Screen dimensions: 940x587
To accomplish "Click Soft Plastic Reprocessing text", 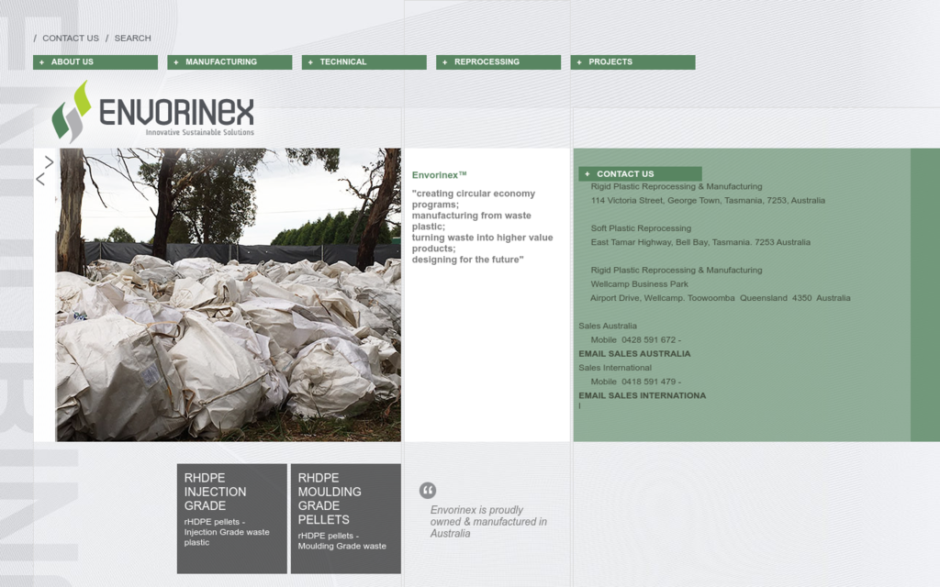I will click(641, 228).
